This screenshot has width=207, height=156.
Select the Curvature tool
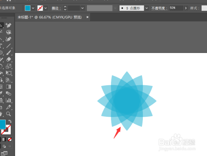pyautogui.click(x=8, y=39)
